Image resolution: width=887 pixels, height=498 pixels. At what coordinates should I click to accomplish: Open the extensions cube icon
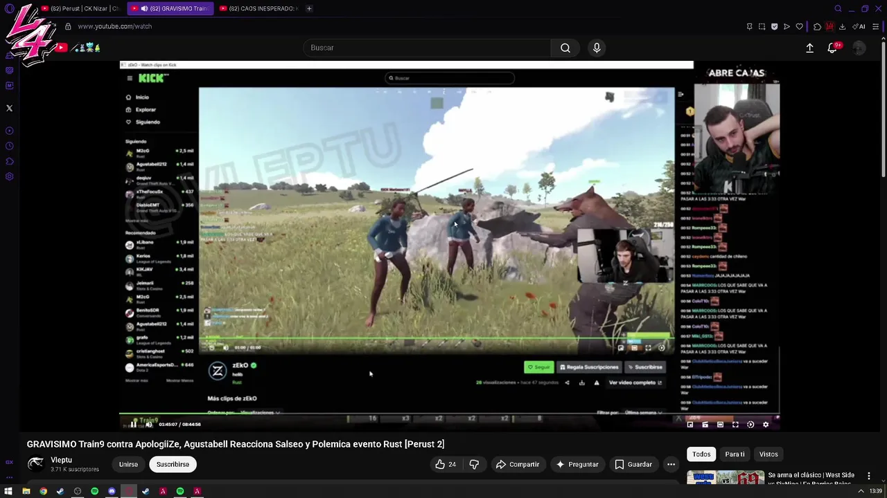pos(817,26)
